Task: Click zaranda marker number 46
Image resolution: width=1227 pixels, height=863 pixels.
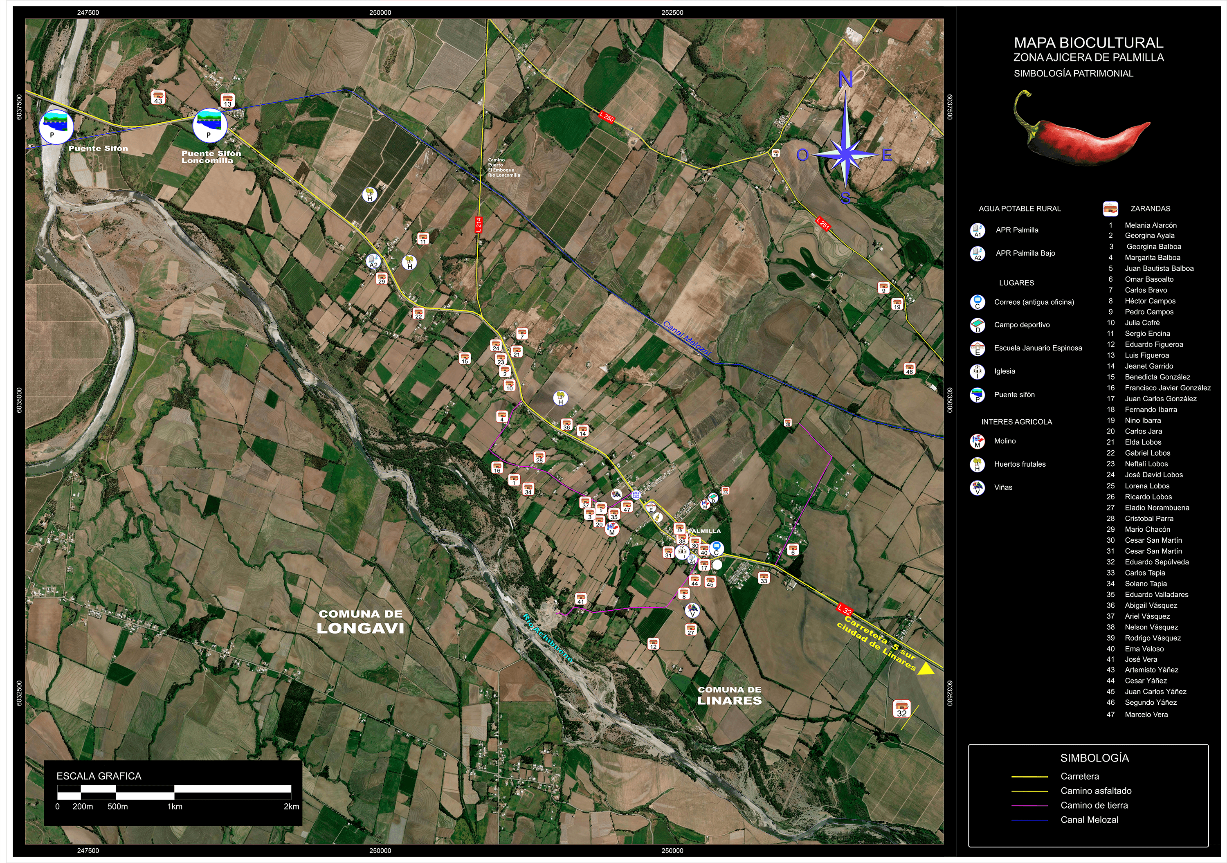Action: coord(909,369)
